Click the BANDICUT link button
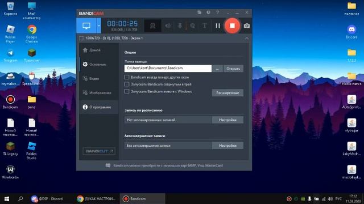The image size is (364, 204). [x=99, y=151]
